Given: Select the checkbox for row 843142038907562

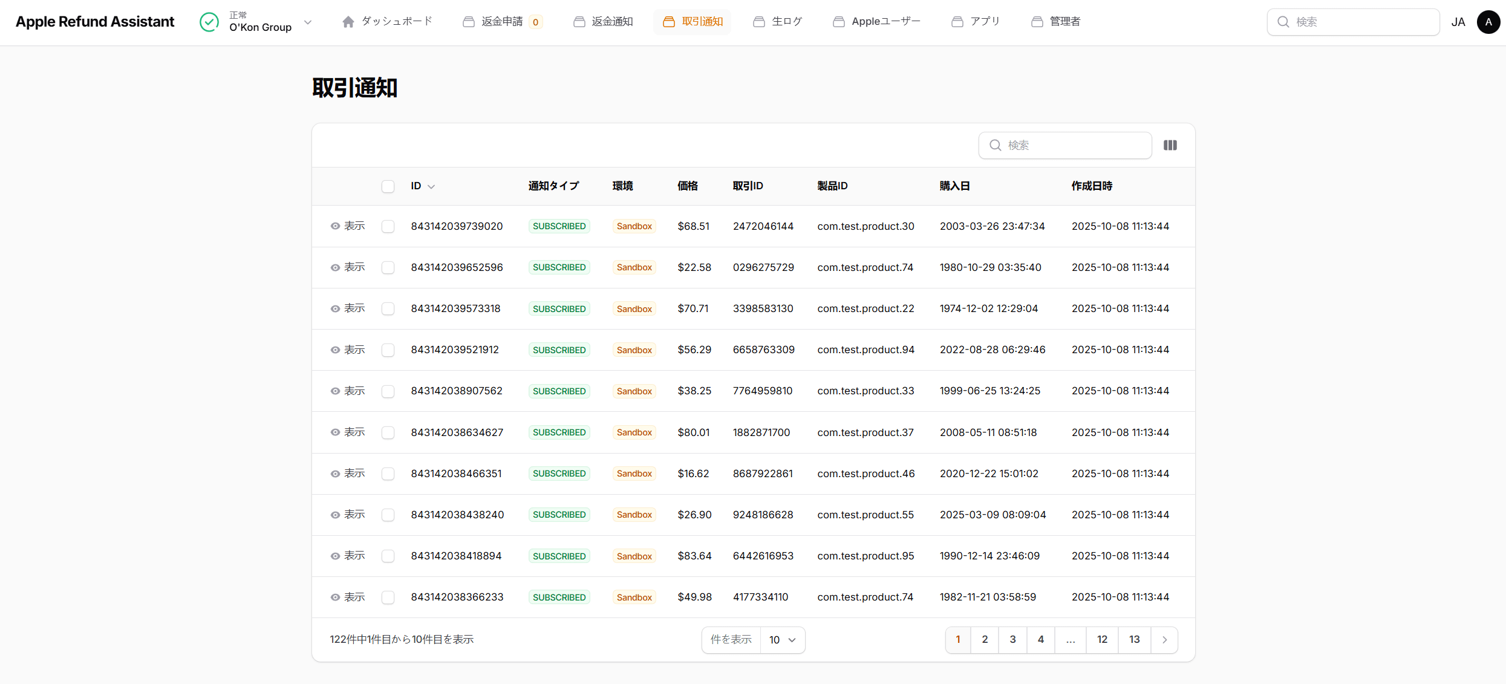Looking at the screenshot, I should click(388, 391).
